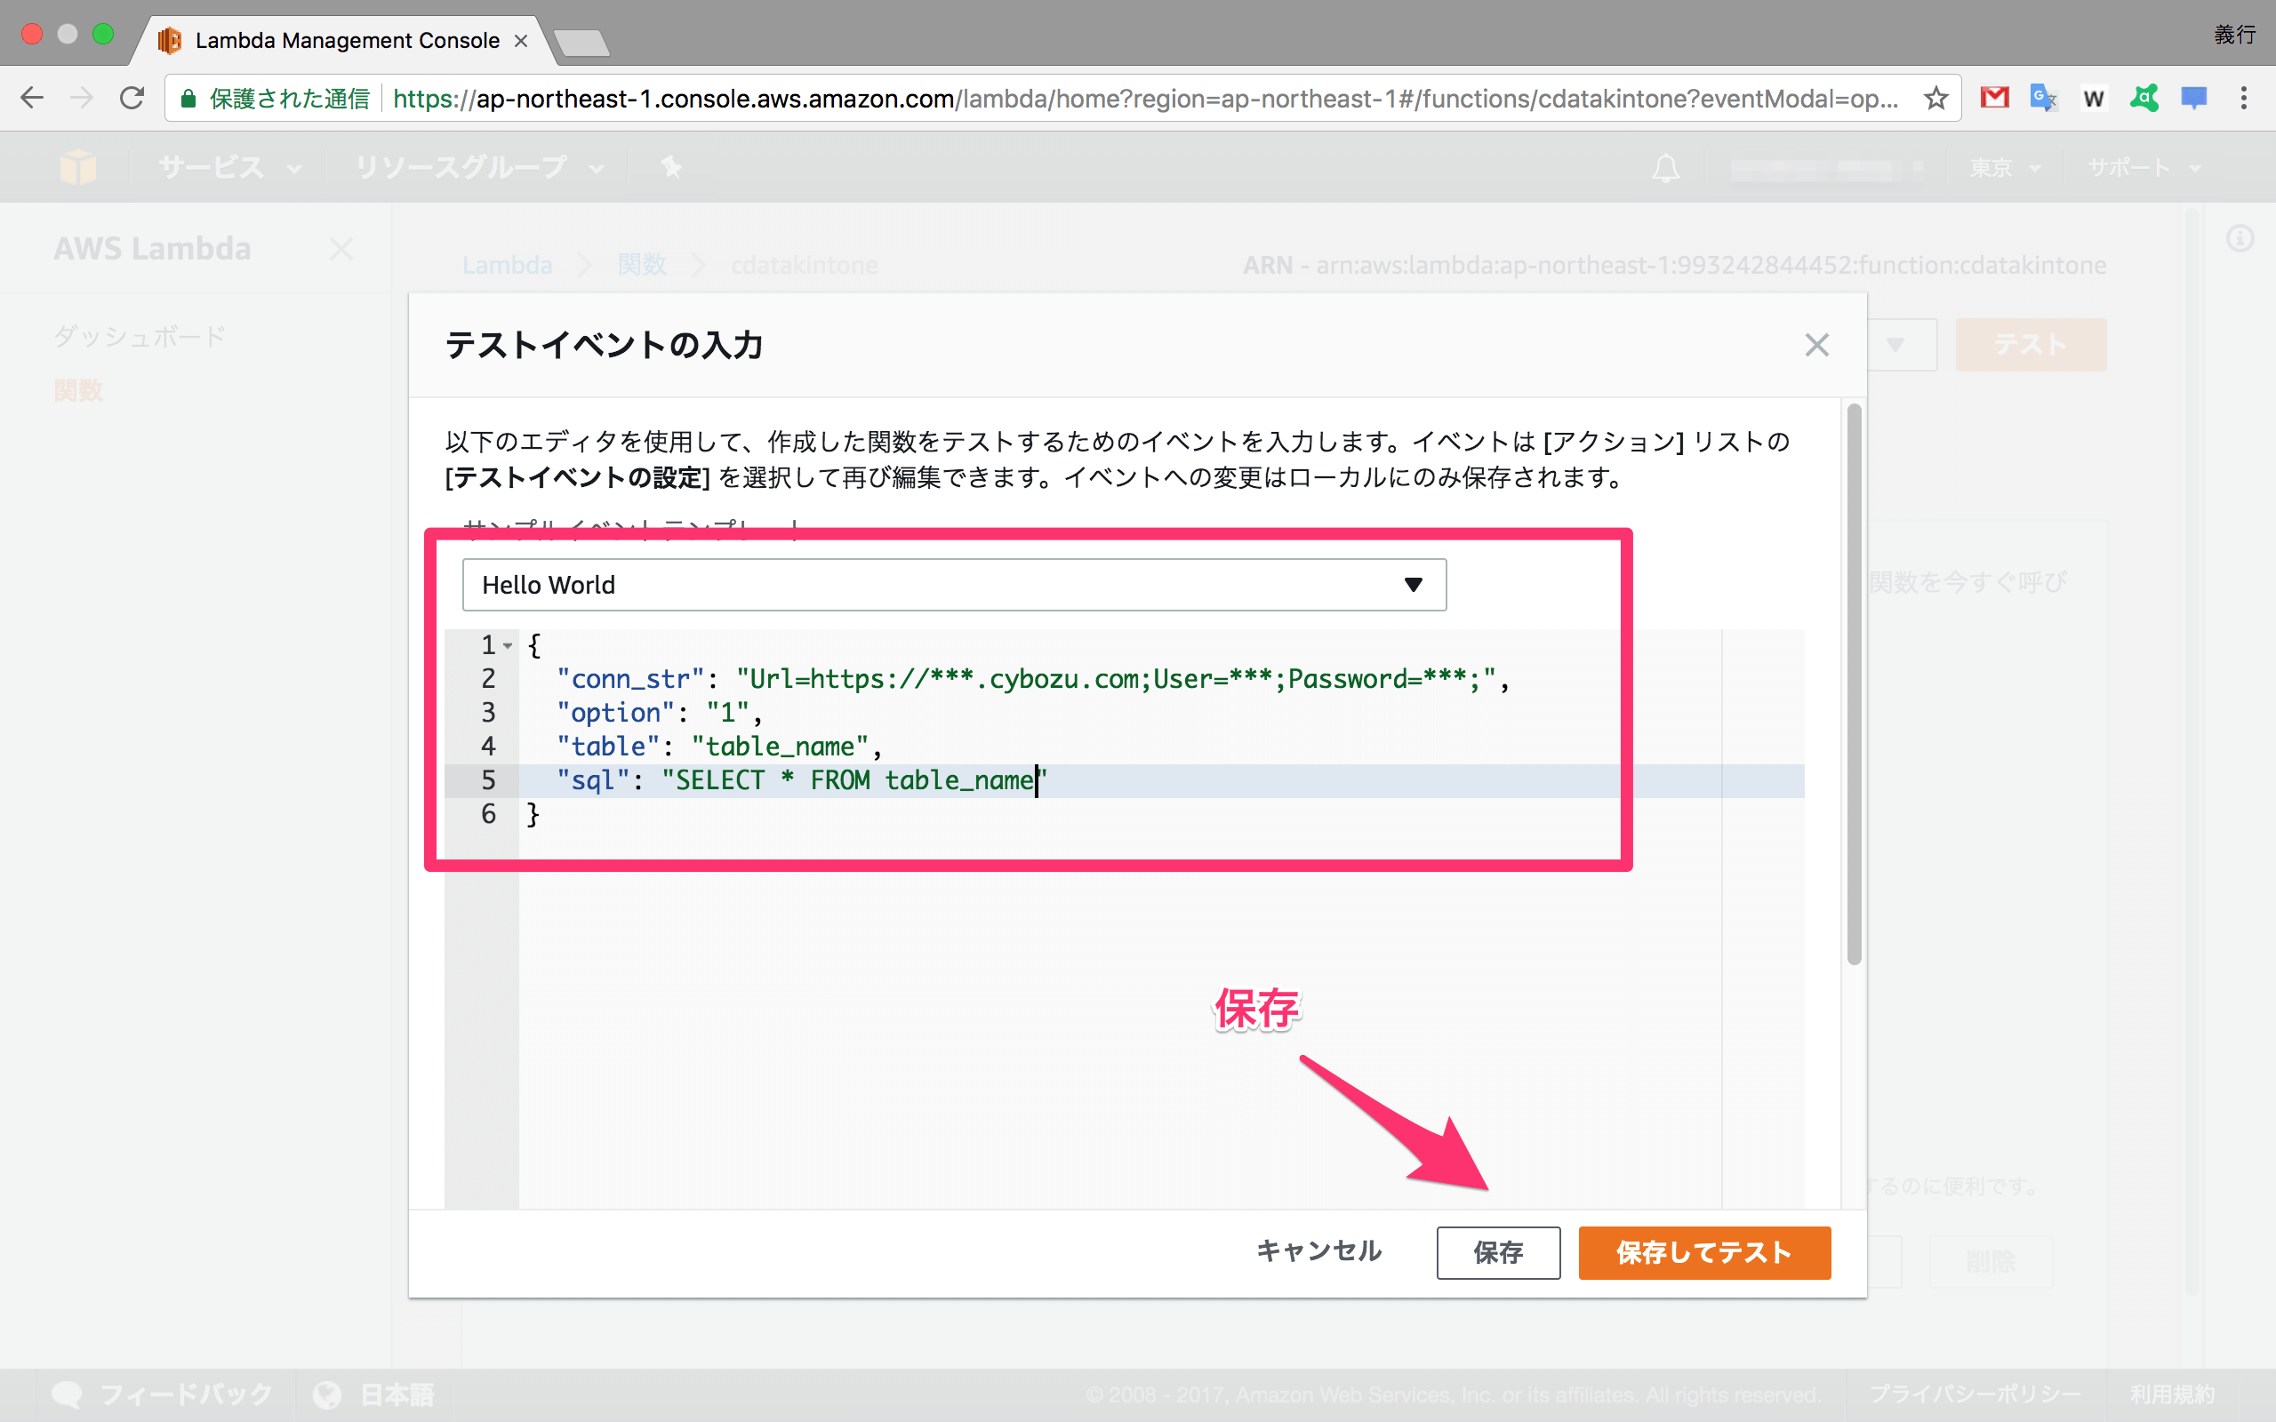This screenshot has height=1422, width=2276.
Task: Go back with the browser back arrow
Action: coord(33,98)
